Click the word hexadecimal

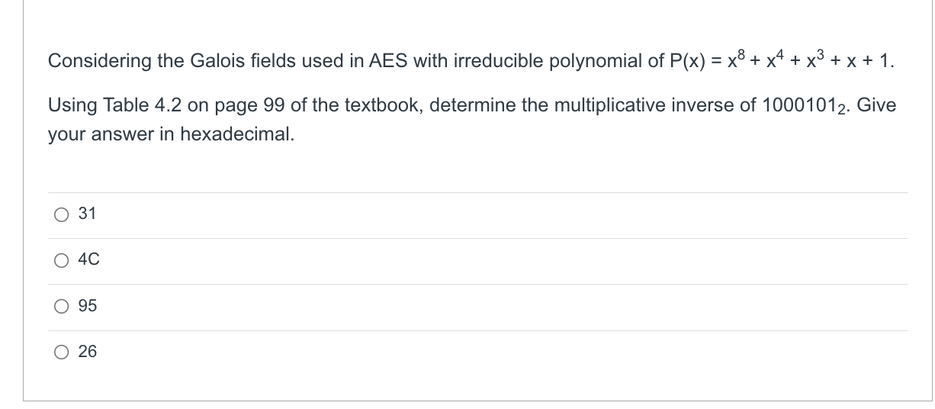[237, 134]
